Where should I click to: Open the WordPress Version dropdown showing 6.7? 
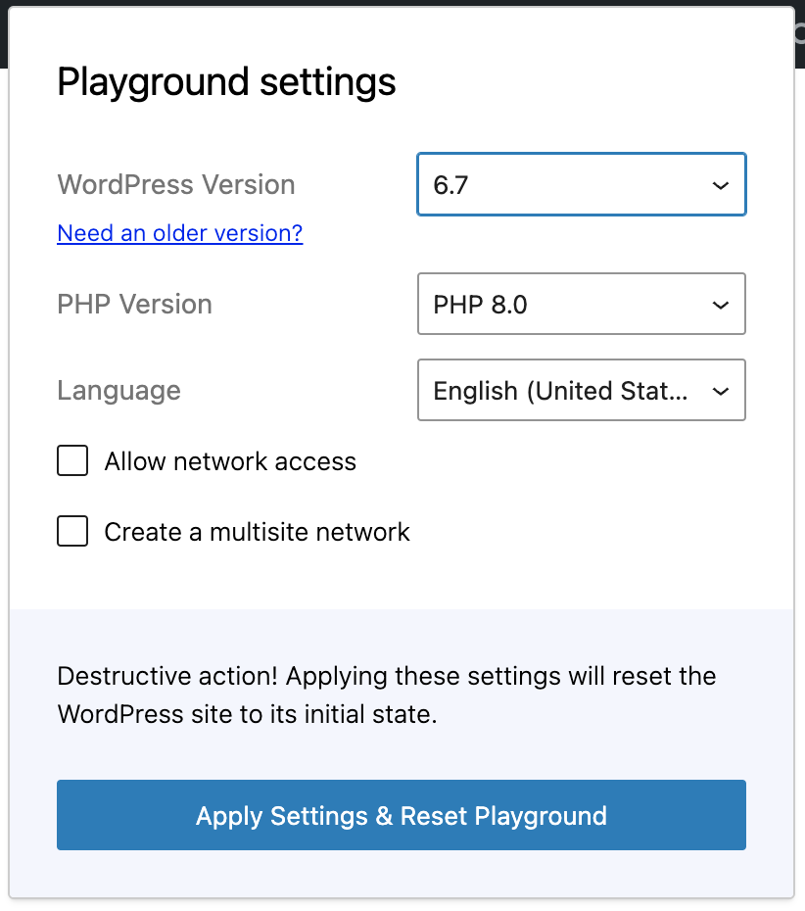(582, 185)
